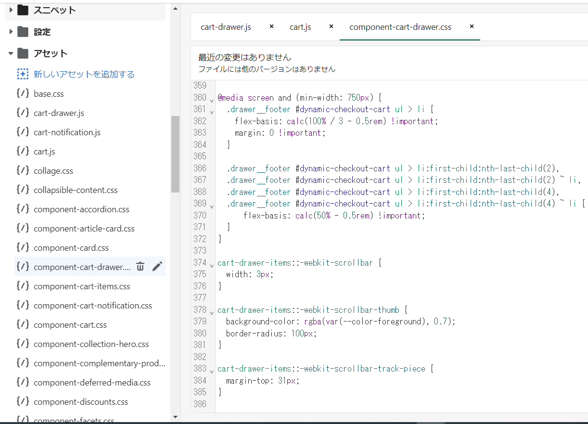Click the 設定 folder icon
The height and width of the screenshot is (424, 588).
23,32
